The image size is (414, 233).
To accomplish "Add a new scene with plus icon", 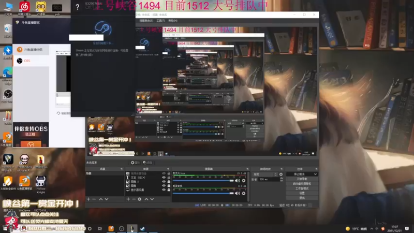I will (x=88, y=199).
